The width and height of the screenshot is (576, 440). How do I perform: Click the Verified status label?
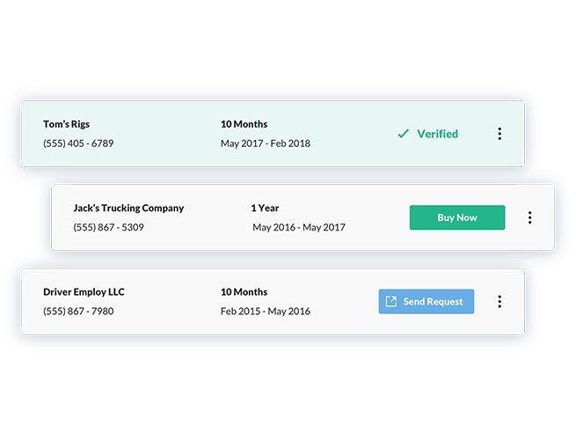pyautogui.click(x=437, y=134)
